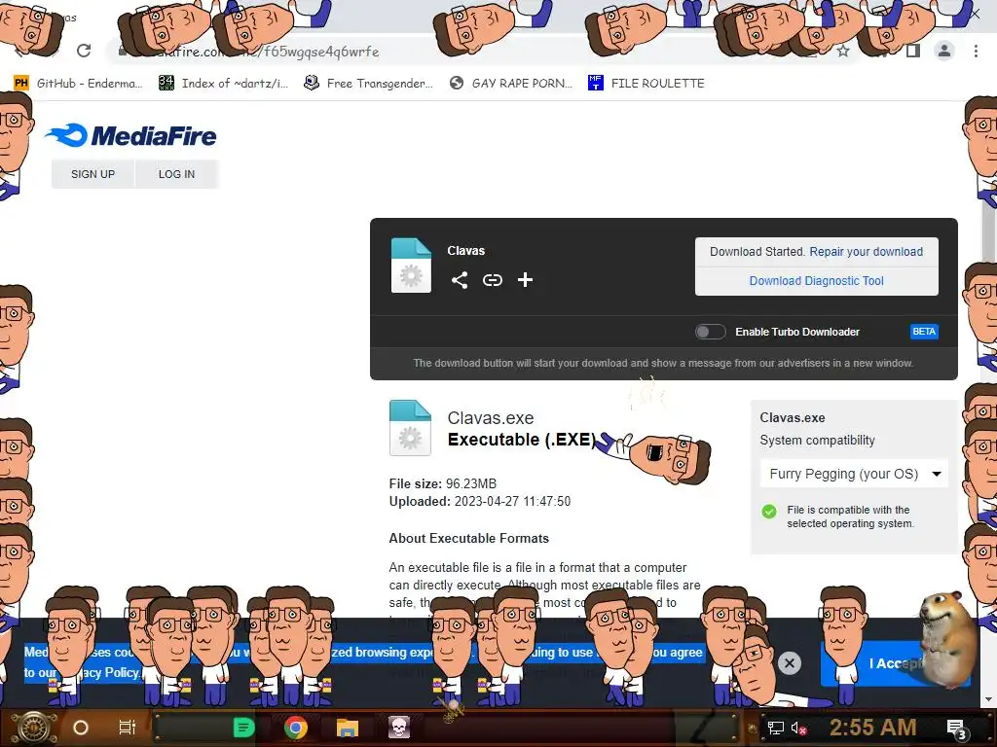This screenshot has height=747, width=997.
Task: Click the MediaFire logo
Action: pos(131,135)
